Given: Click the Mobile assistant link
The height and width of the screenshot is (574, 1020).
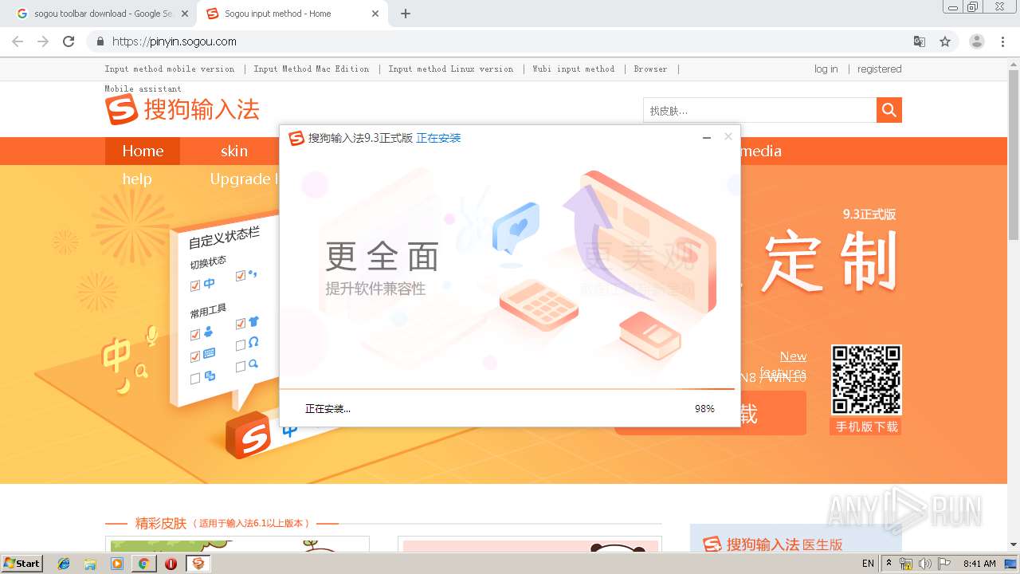Looking at the screenshot, I should 143,88.
